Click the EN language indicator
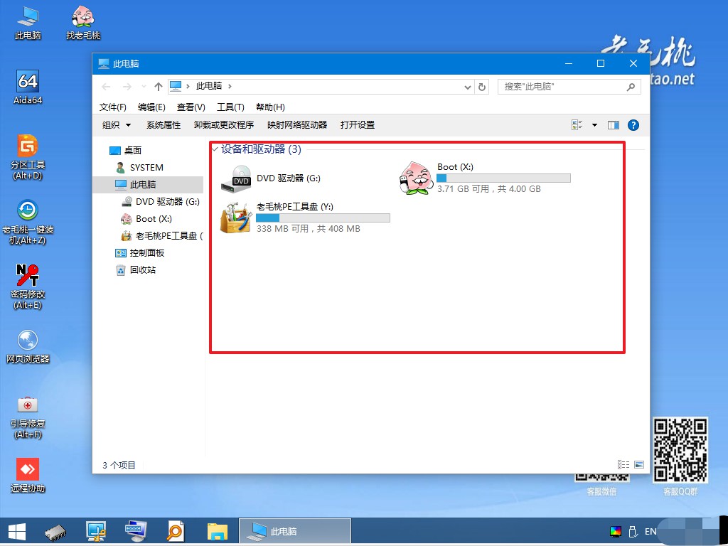Image resolution: width=728 pixels, height=546 pixels. click(x=651, y=532)
